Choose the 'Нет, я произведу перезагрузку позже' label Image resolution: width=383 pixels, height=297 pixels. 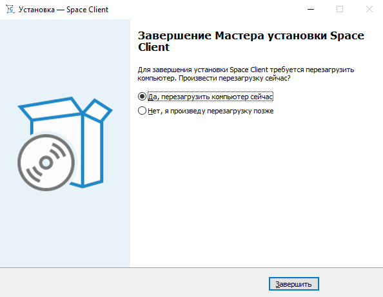tap(211, 111)
